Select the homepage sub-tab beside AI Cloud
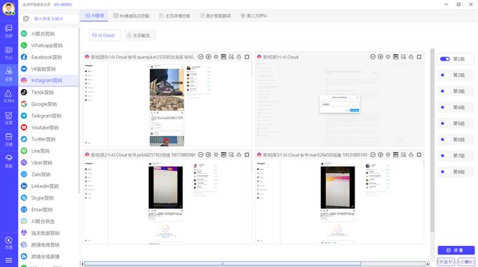The image size is (478, 267). point(139,35)
